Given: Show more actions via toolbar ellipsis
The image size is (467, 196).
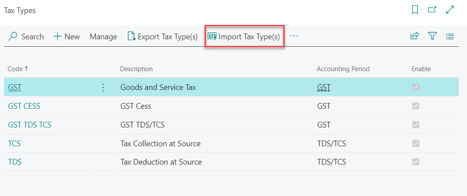Looking at the screenshot, I should click(x=294, y=36).
